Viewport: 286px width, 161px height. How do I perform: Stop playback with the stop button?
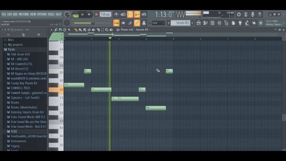(x=89, y=15)
